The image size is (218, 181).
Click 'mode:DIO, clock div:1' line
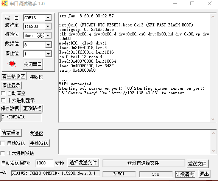coord(83,43)
